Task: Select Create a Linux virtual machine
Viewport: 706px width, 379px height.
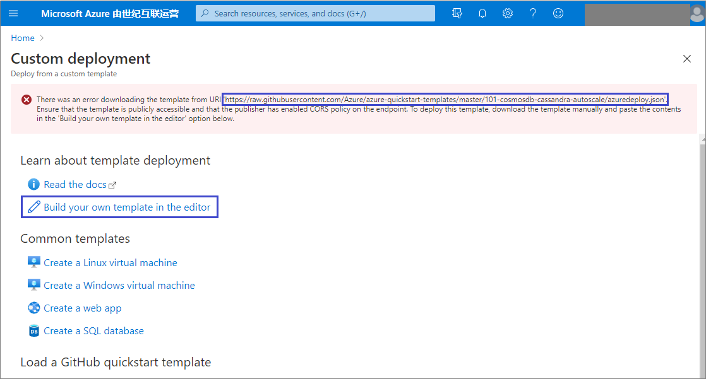Action: 111,262
